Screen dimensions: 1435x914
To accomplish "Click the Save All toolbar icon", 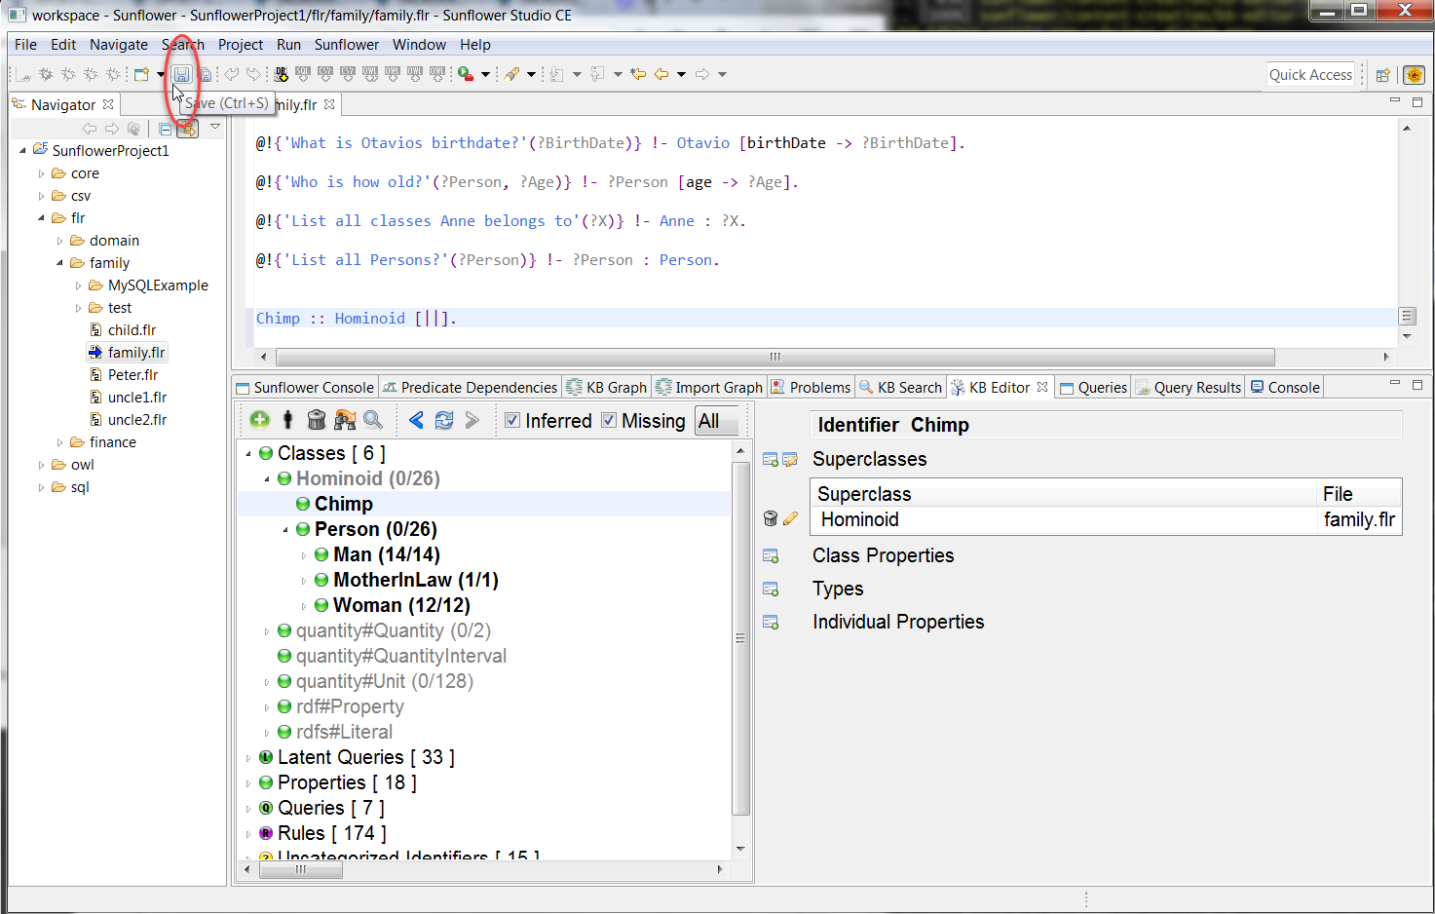I will [x=205, y=74].
